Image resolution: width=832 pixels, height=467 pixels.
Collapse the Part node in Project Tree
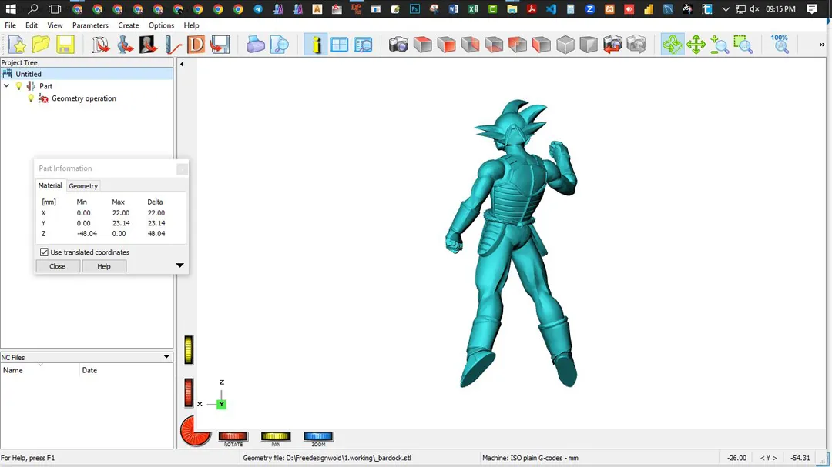tap(6, 86)
